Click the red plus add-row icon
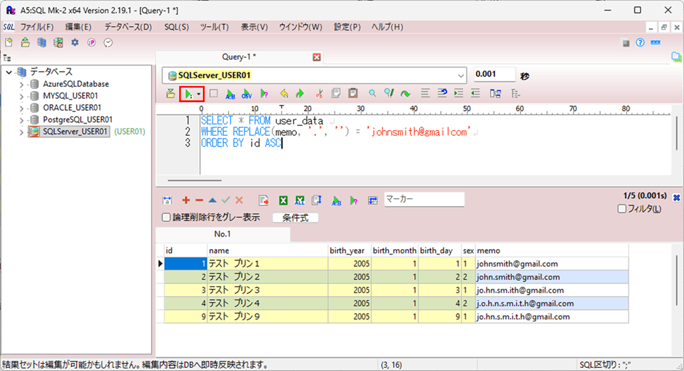Image resolution: width=684 pixels, height=371 pixels. 186,200
